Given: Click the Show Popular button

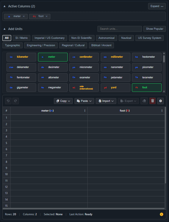Looking at the screenshot, I should pos(155,29).
